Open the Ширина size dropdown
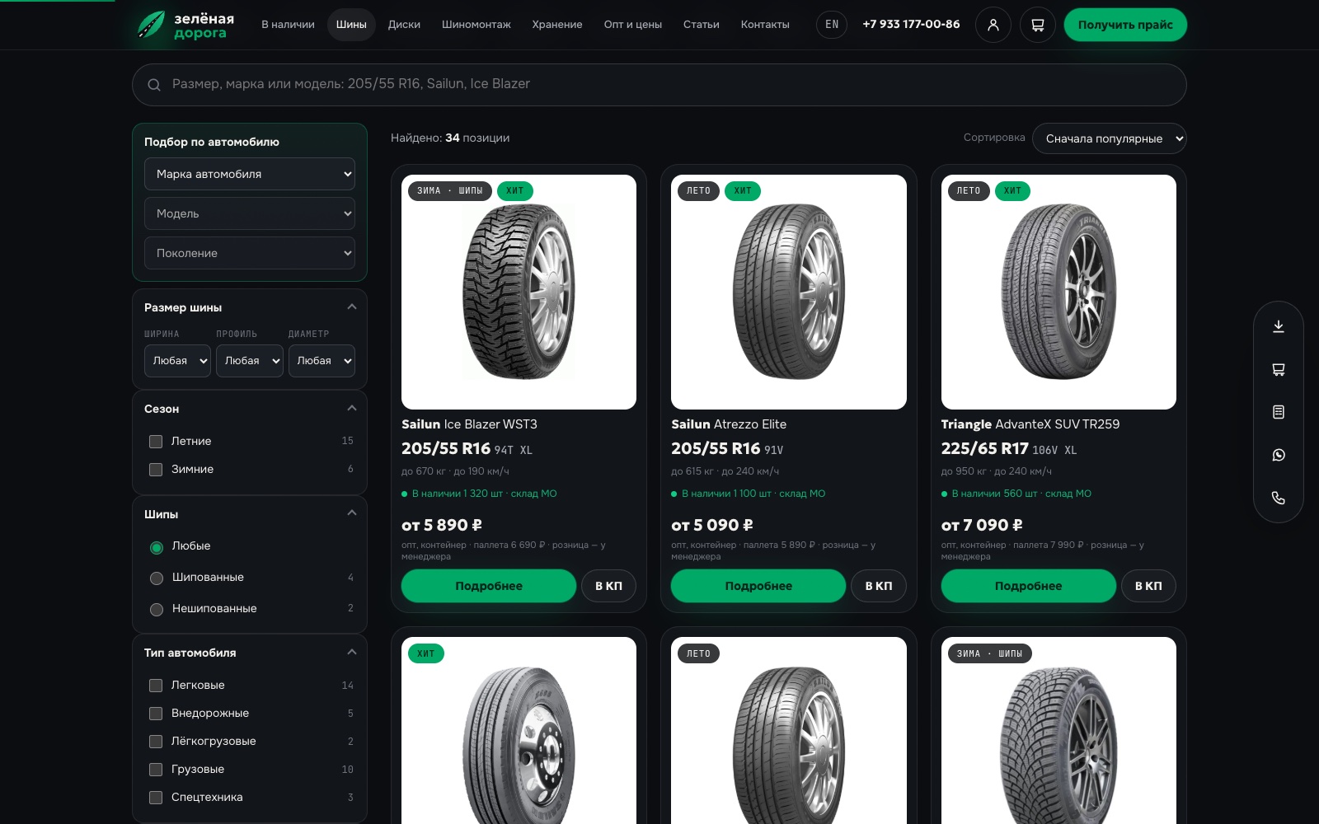The height and width of the screenshot is (824, 1319). (x=177, y=361)
